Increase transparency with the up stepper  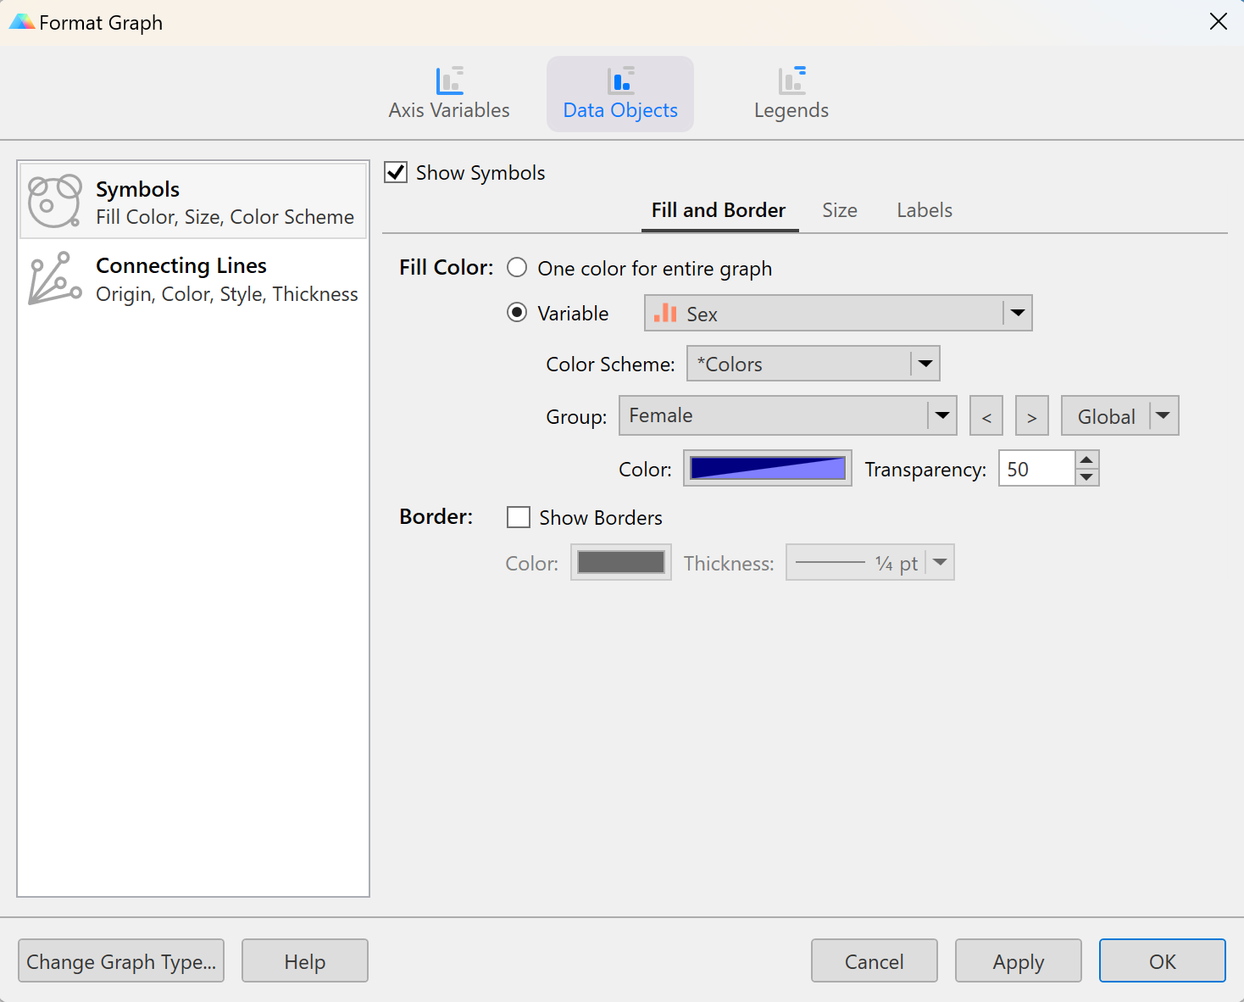[1086, 459]
